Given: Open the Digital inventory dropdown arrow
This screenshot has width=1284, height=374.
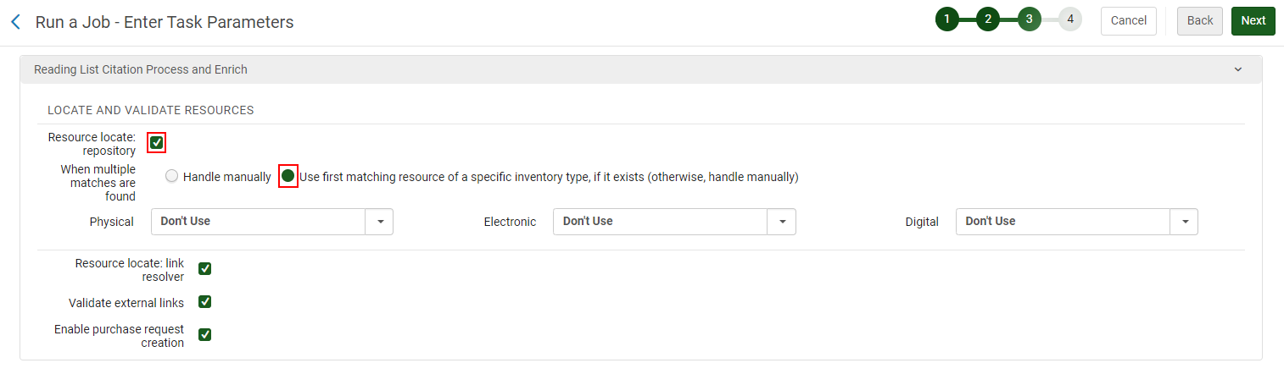Looking at the screenshot, I should coord(1184,222).
